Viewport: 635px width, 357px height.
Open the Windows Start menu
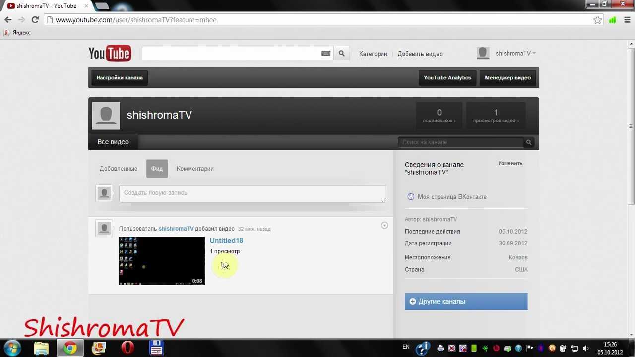click(x=12, y=348)
